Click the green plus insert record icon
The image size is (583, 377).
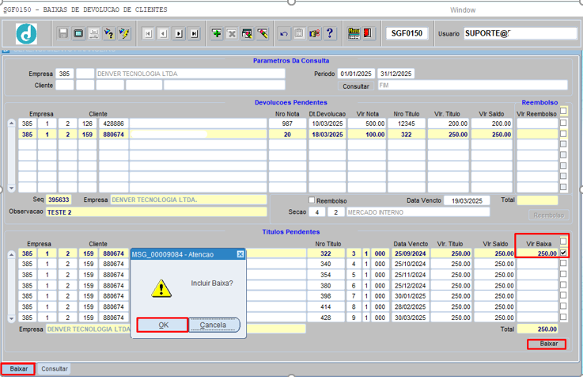(217, 33)
